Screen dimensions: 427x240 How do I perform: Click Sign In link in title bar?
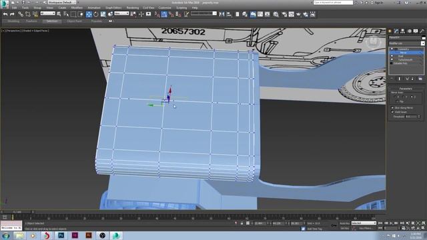pos(378,3)
